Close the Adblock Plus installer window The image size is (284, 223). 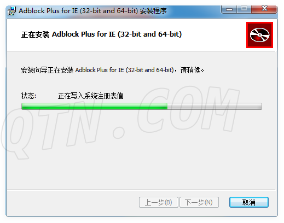264,9
